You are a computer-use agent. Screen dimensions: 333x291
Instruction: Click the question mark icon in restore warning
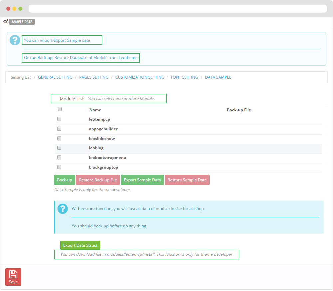pos(63,209)
